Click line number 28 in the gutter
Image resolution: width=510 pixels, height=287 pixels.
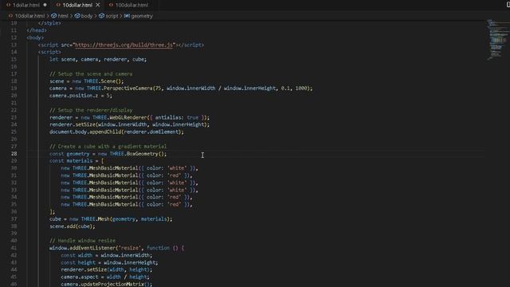click(x=14, y=154)
